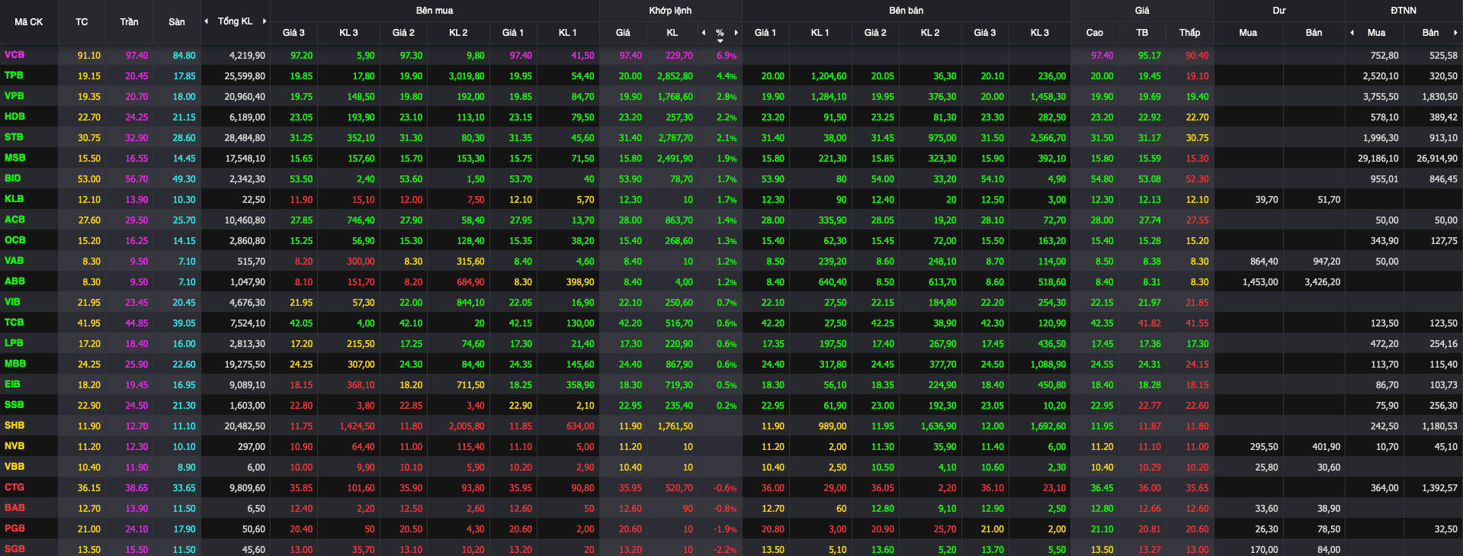Click MBB total volume 19,275,50
The width and height of the screenshot is (1463, 556).
[x=245, y=365]
